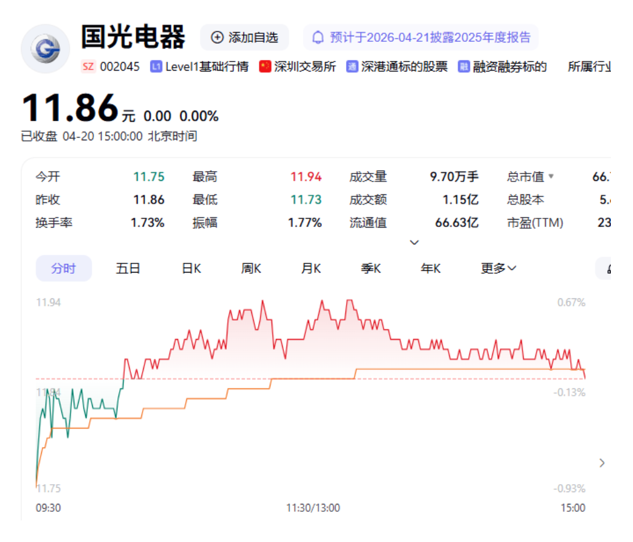The image size is (633, 542).
Task: Expand more quote data with the chevron
Action: point(414,242)
